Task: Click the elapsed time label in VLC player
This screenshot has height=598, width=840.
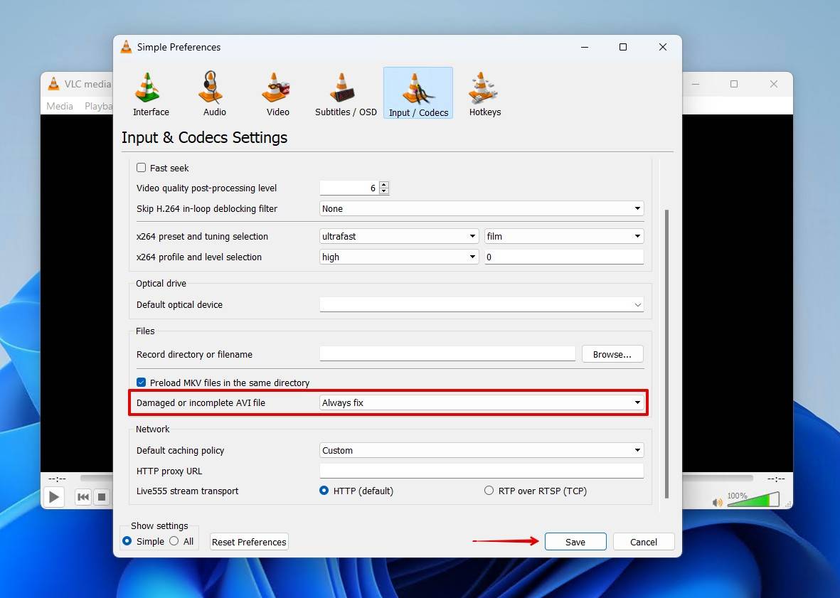Action: (x=58, y=479)
